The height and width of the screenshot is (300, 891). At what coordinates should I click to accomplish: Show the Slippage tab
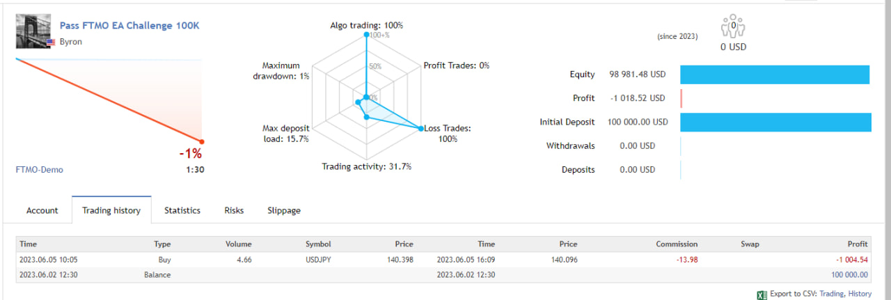tap(284, 210)
